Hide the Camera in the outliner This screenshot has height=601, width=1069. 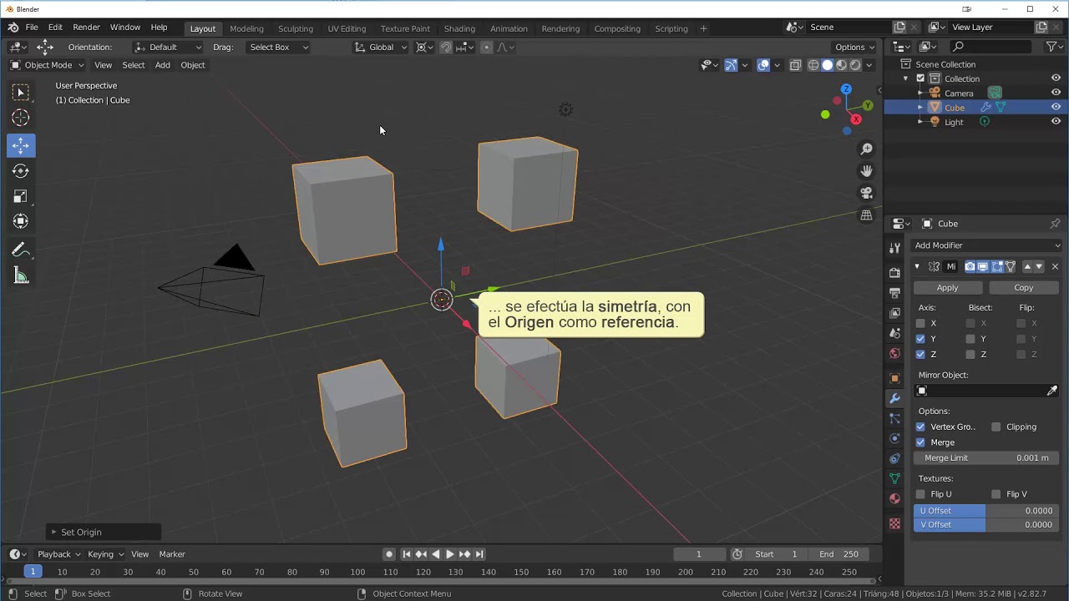point(1056,93)
